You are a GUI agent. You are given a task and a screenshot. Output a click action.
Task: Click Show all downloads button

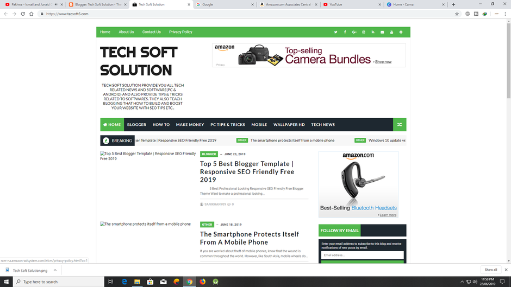[491, 270]
